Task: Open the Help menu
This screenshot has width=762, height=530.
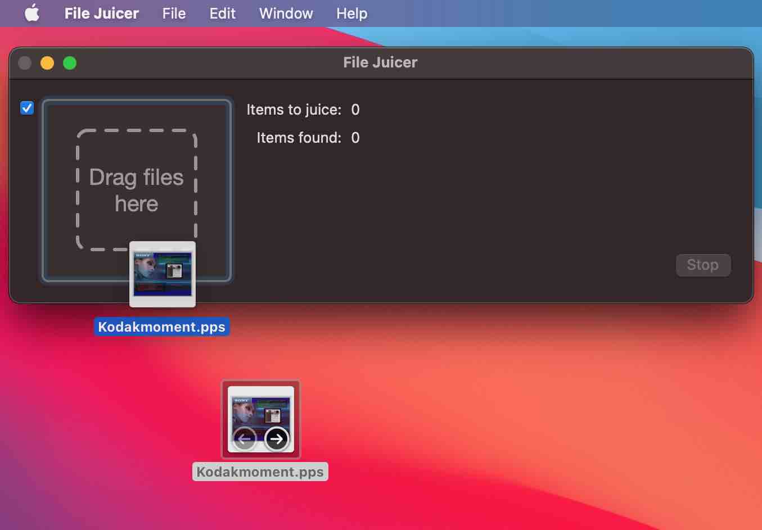Action: coord(351,13)
